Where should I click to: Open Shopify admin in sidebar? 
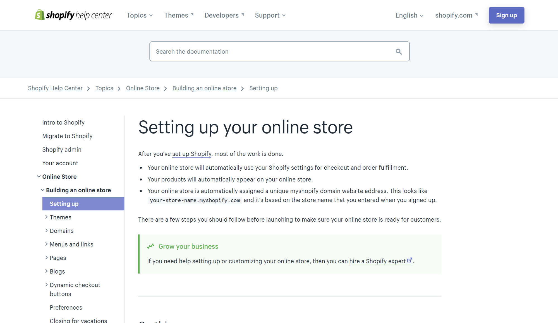pyautogui.click(x=62, y=150)
